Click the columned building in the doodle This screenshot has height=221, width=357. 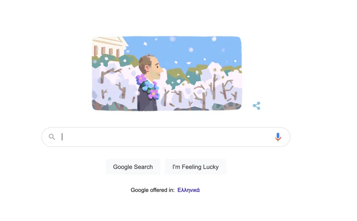(108, 46)
